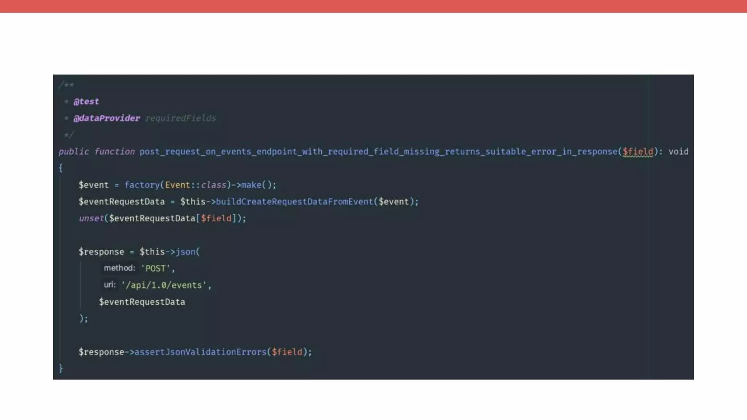
Task: Click the unset keyword
Action: pyautogui.click(x=91, y=218)
